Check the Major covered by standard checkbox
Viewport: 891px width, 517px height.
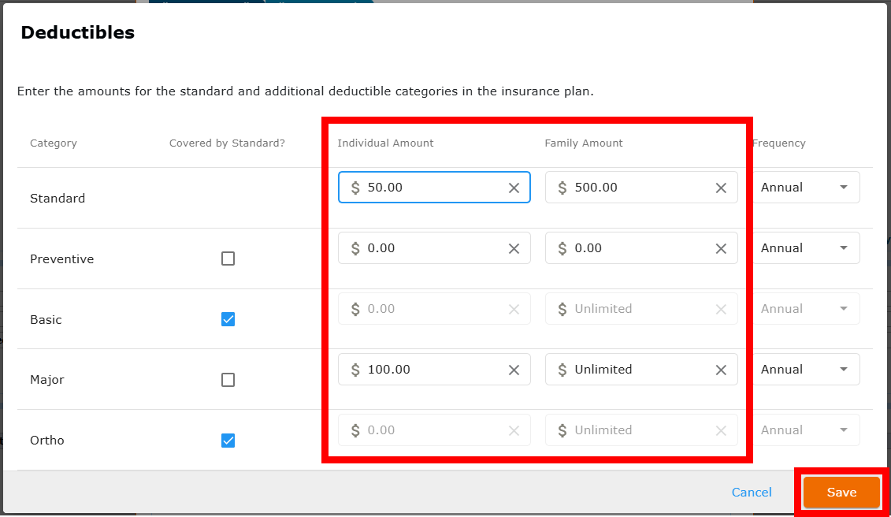[228, 379]
